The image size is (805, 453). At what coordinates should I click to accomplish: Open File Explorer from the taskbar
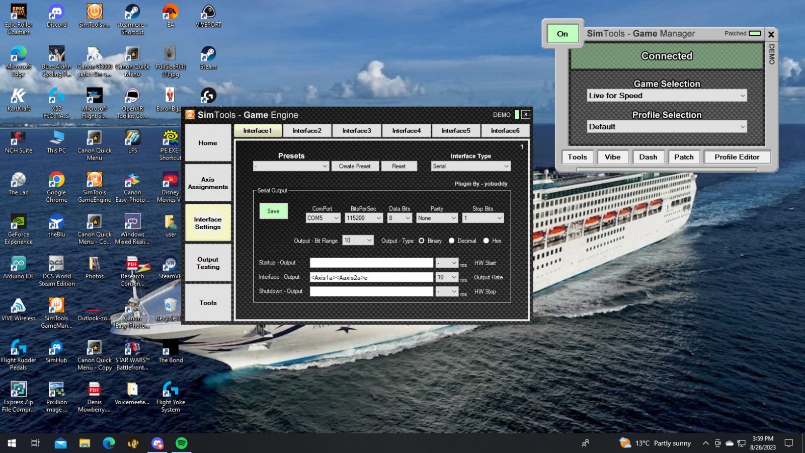tap(85, 443)
